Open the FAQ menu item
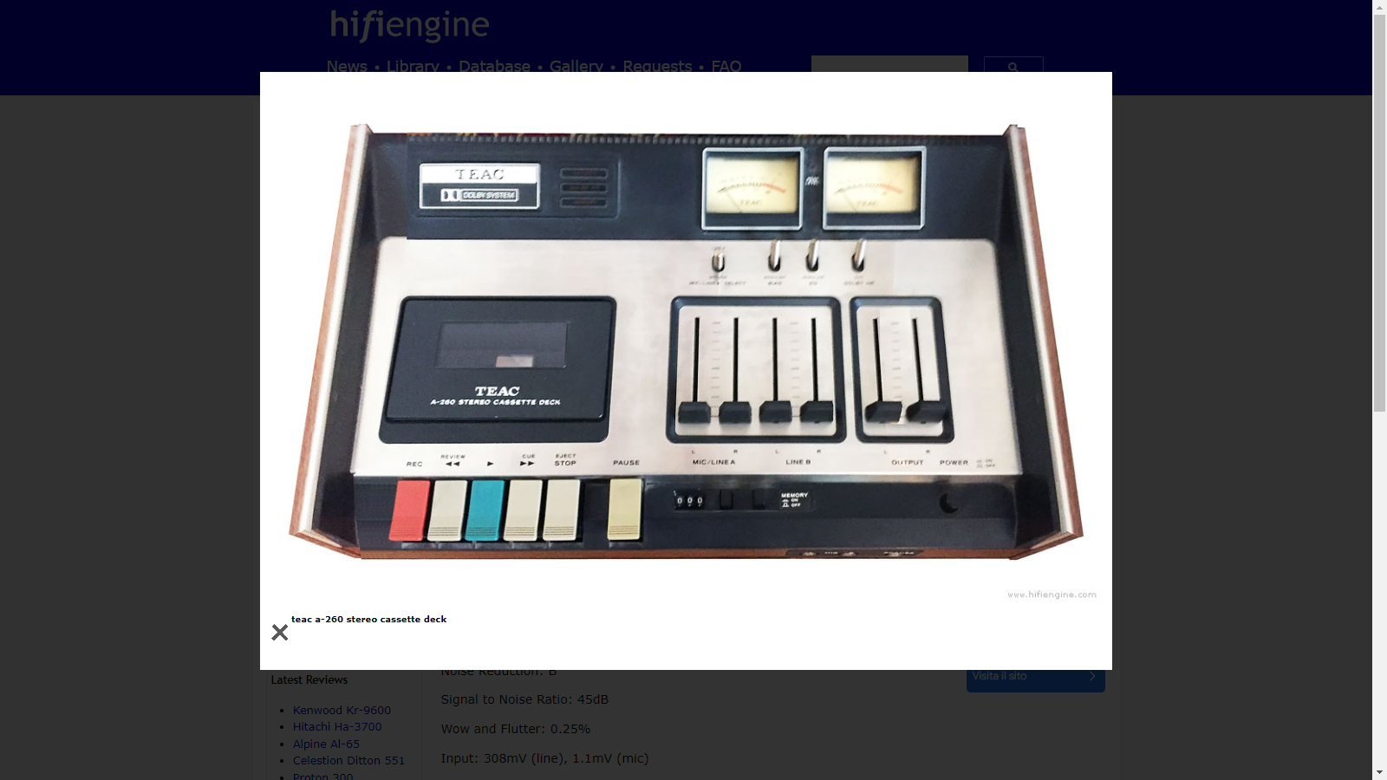Screen dimensions: 1387x780 726,66
